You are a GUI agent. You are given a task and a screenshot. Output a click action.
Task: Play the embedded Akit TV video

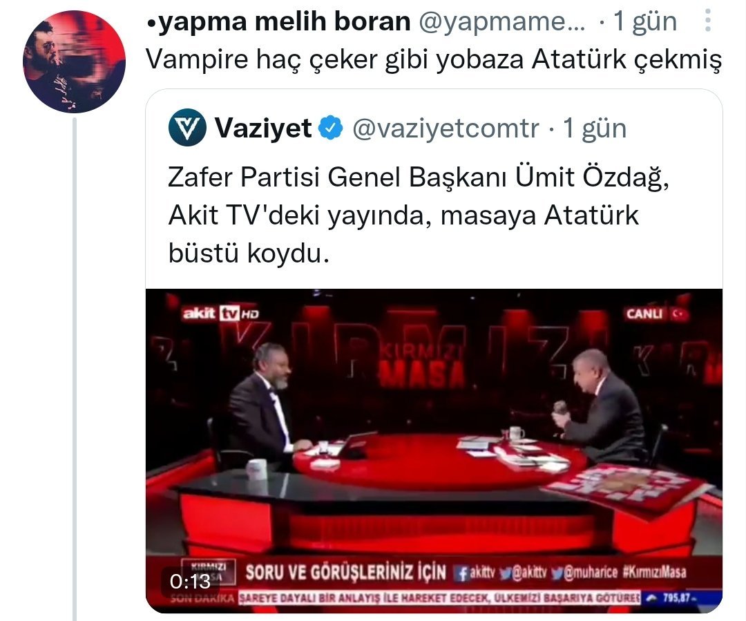434,450
